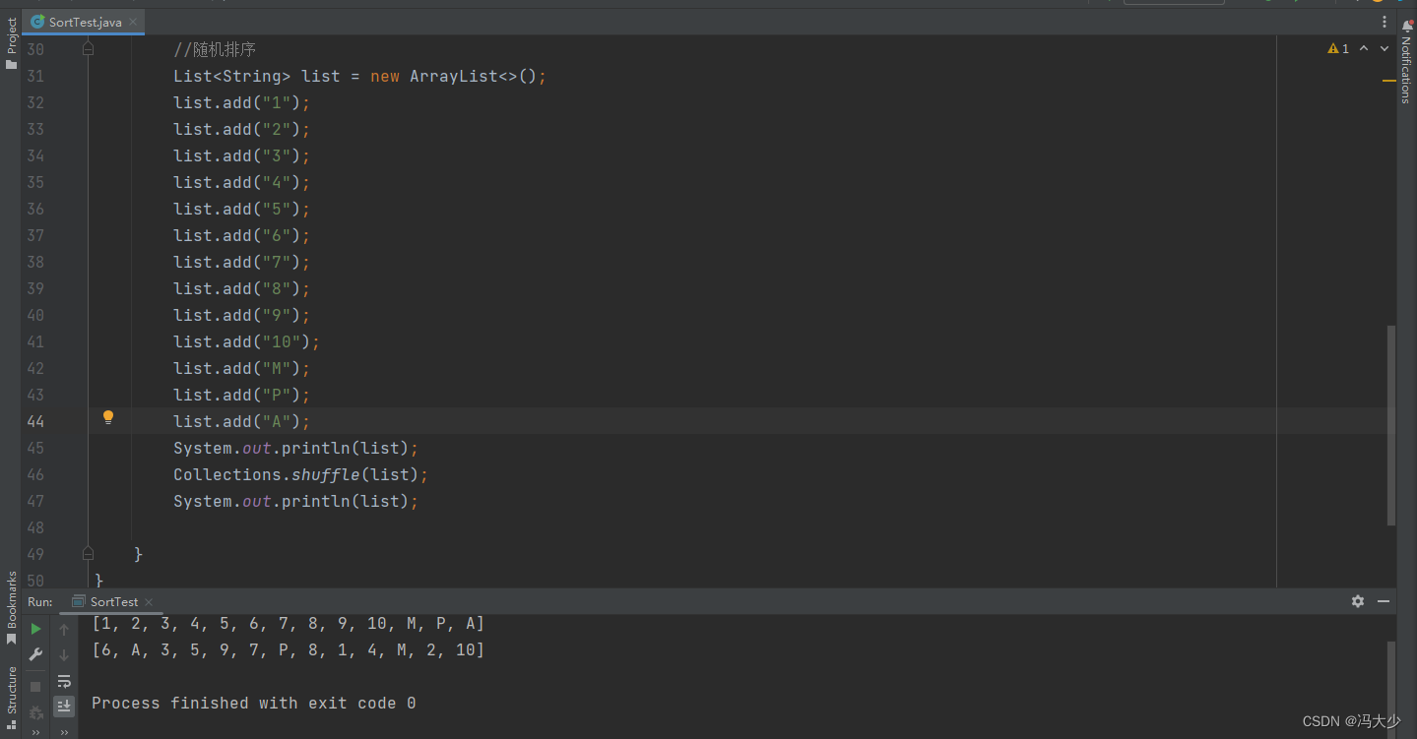This screenshot has width=1417, height=739.
Task: Click the Java class icon on SortTest.java tab
Action: pyautogui.click(x=37, y=22)
